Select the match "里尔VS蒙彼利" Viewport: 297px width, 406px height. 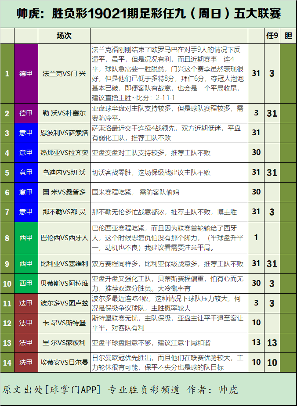point(64,342)
